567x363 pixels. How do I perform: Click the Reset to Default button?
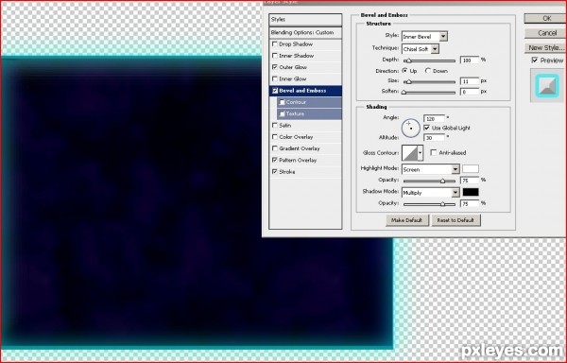tap(455, 220)
